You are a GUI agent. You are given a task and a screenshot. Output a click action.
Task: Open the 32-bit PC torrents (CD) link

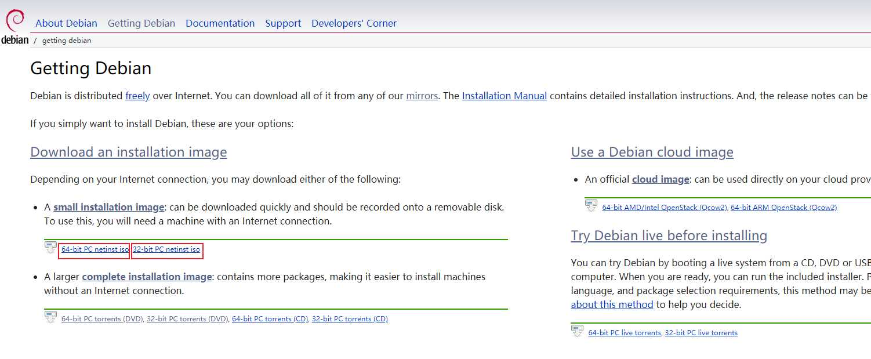[x=350, y=319]
